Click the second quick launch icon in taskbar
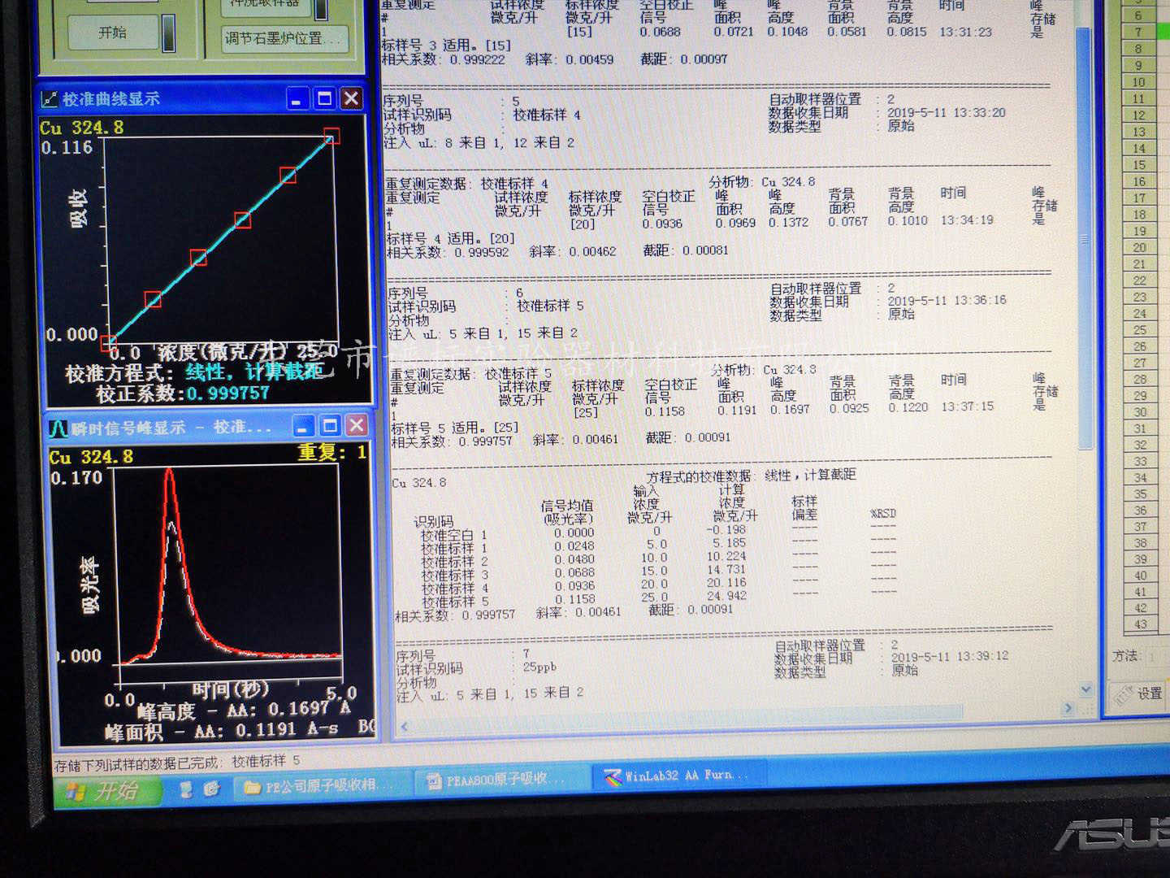 211,788
